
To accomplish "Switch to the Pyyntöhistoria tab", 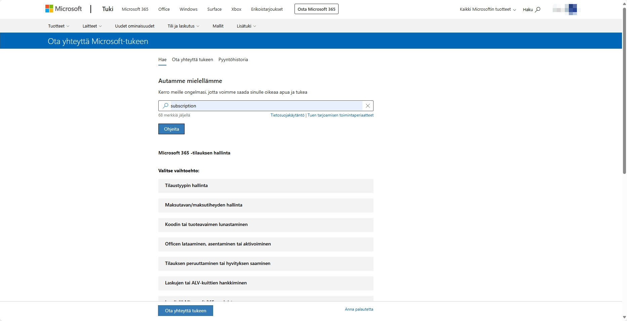I will coord(233,60).
